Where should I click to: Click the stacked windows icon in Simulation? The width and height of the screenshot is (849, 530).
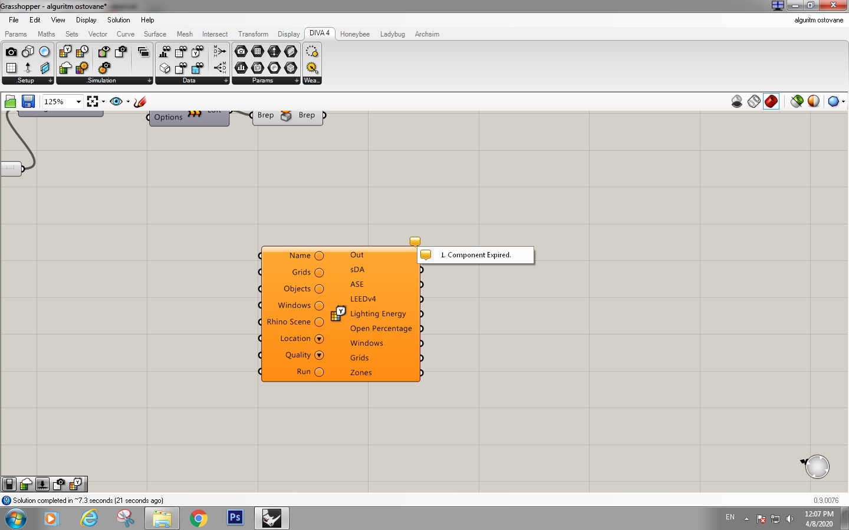click(143, 52)
